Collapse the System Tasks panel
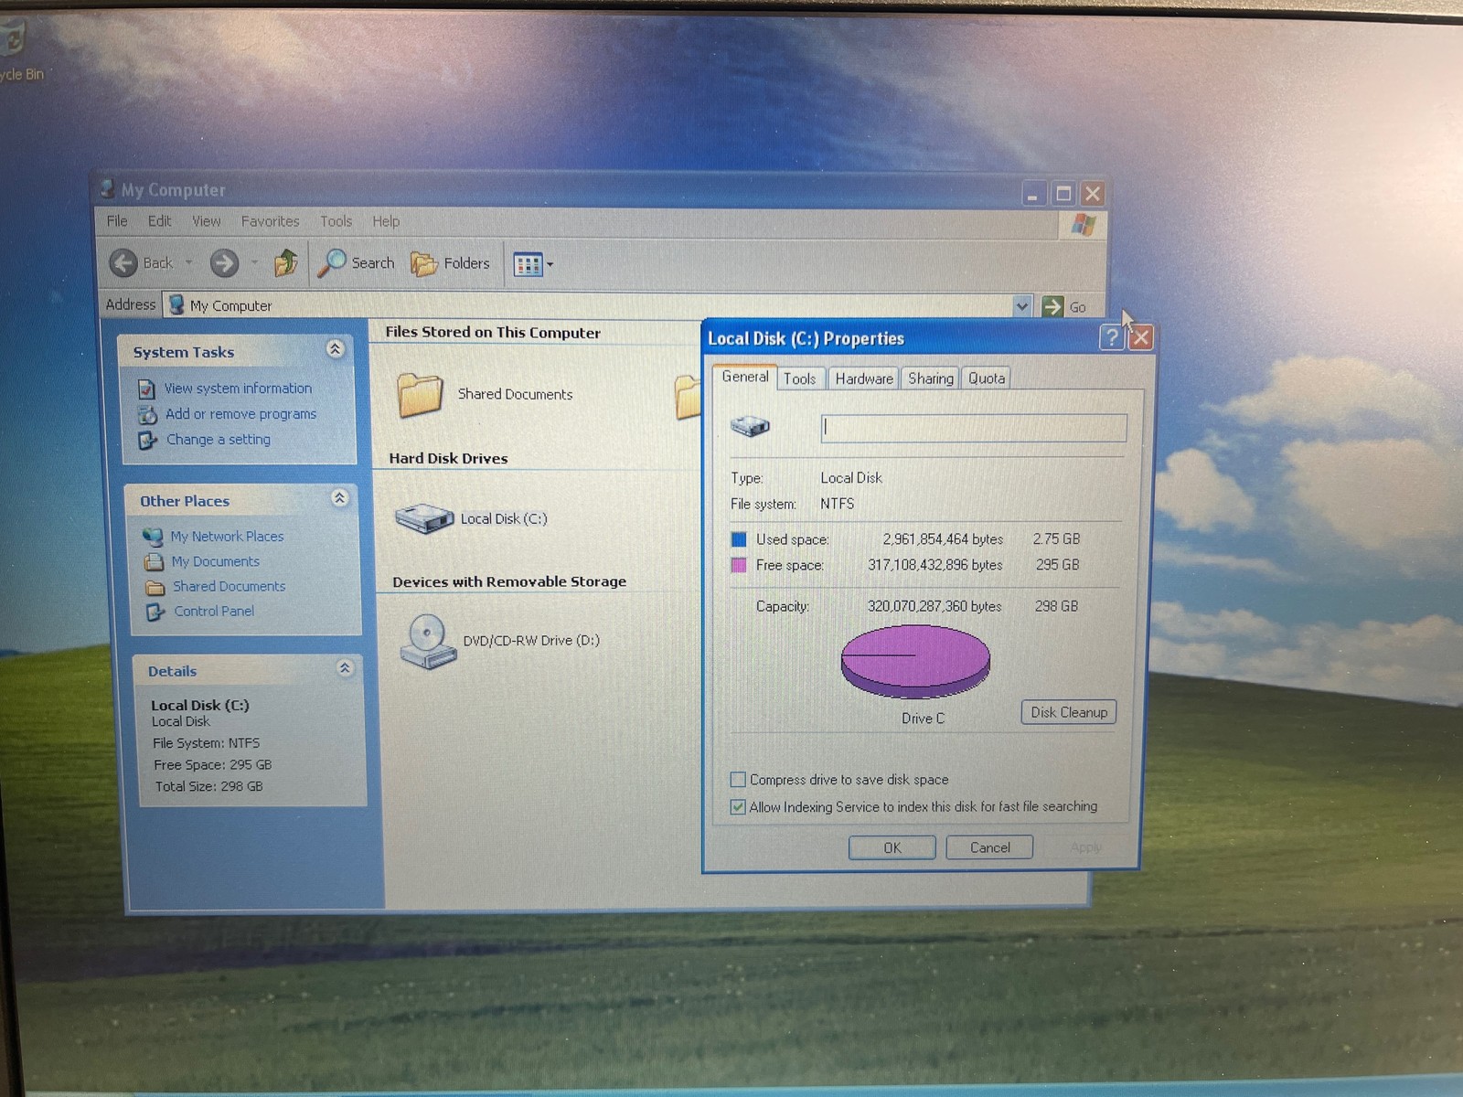Image resolution: width=1463 pixels, height=1097 pixels. click(x=335, y=349)
